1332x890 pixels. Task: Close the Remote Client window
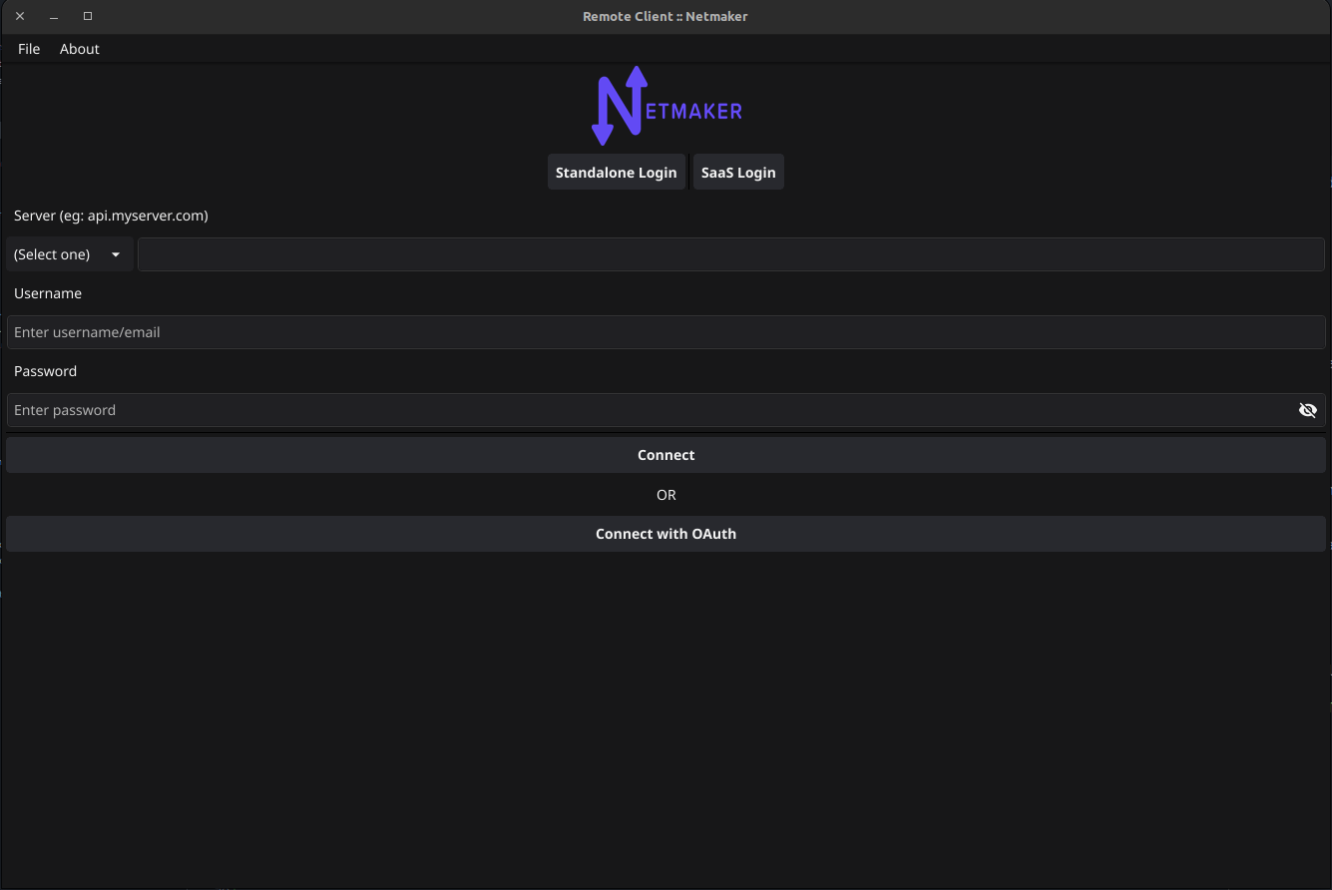click(20, 16)
